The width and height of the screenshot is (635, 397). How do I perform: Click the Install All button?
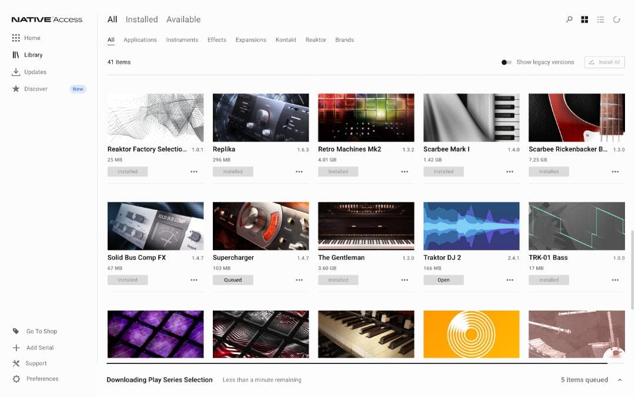pos(604,62)
